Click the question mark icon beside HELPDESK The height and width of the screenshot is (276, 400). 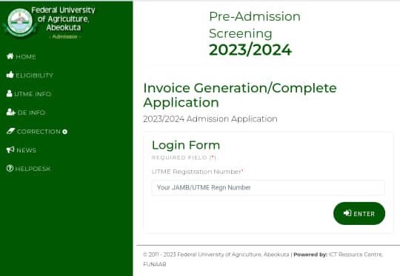(x=10, y=168)
